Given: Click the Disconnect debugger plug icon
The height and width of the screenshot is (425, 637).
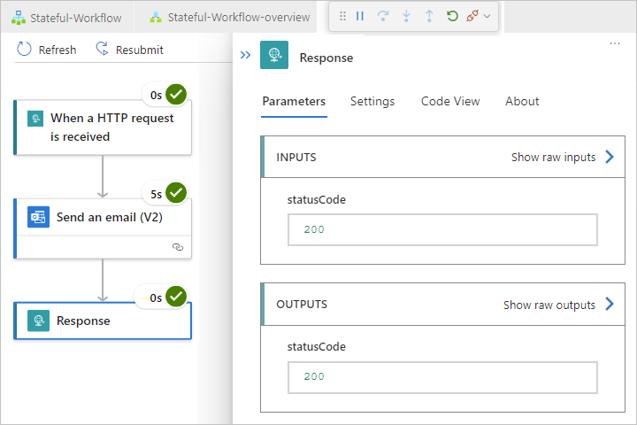Looking at the screenshot, I should tap(472, 16).
